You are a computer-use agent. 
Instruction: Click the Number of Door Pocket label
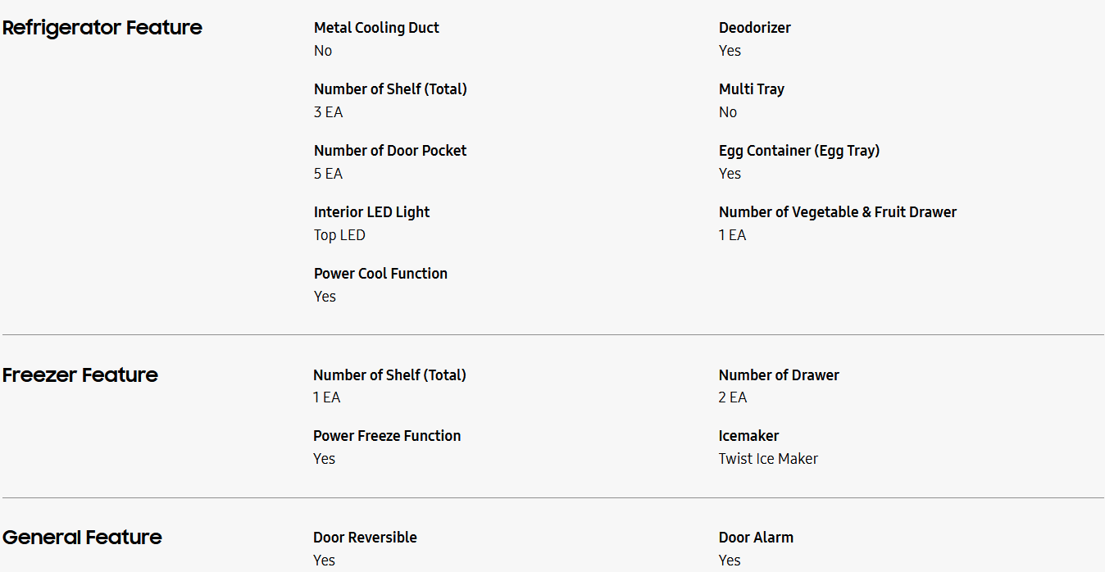pos(390,151)
